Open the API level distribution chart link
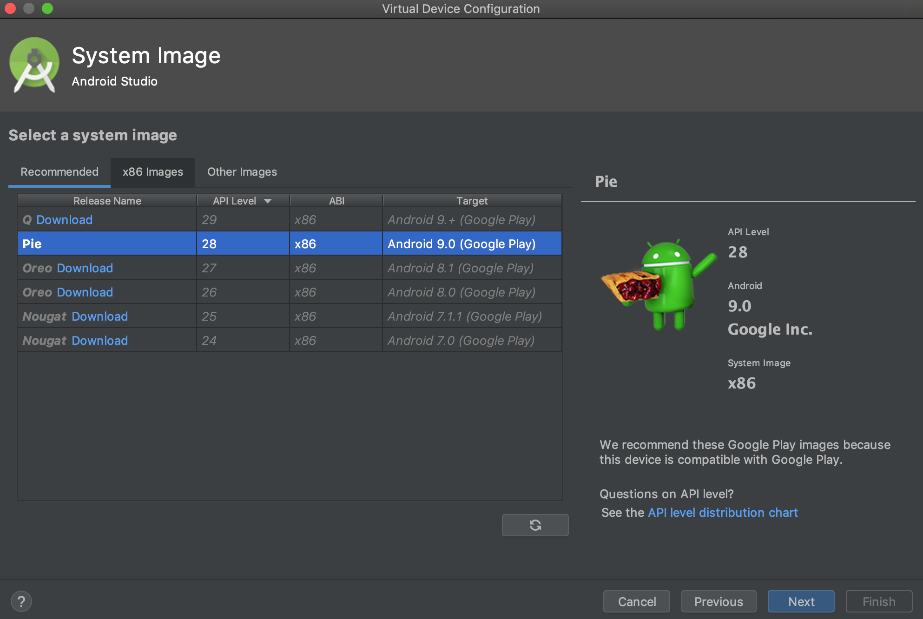The height and width of the screenshot is (619, 923). click(x=723, y=513)
